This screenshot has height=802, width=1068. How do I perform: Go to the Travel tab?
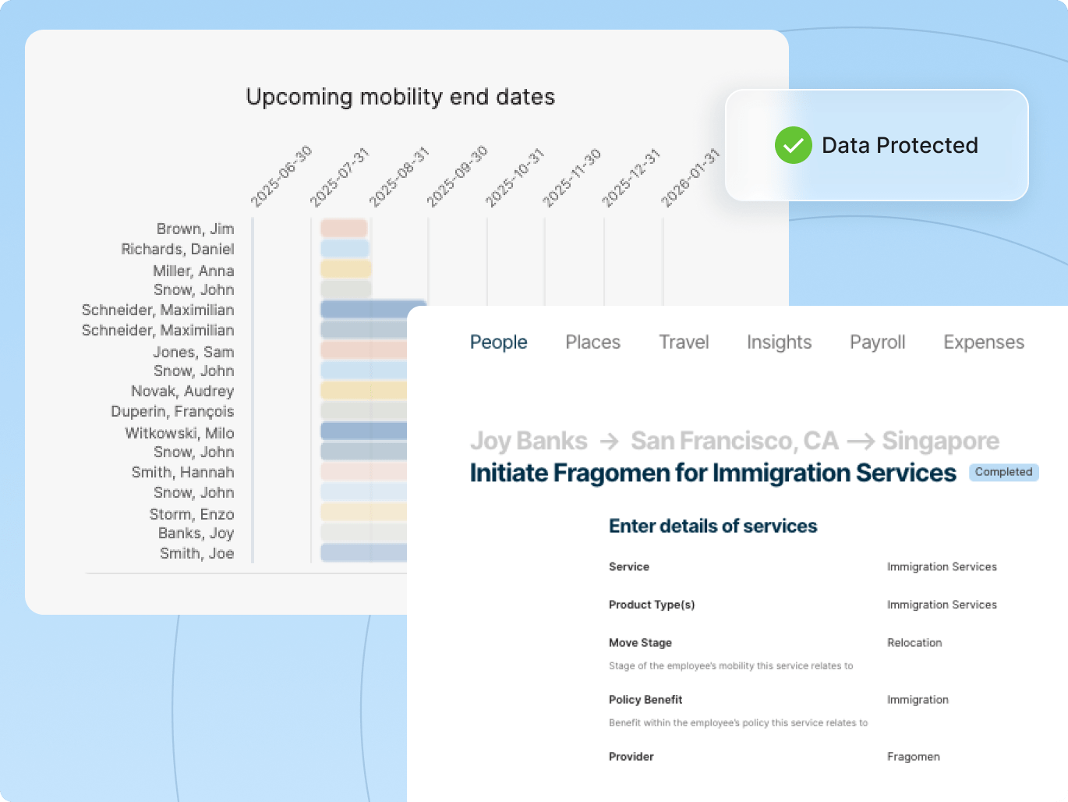click(x=684, y=342)
